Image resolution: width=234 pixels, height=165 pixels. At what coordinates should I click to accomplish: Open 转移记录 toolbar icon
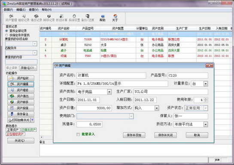(x=49, y=18)
